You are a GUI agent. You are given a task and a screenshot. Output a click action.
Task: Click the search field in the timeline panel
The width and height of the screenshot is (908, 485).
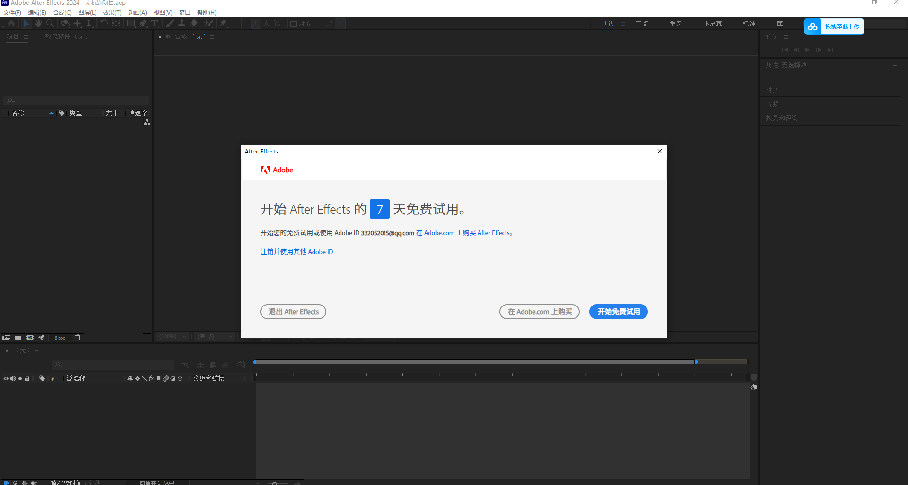[x=112, y=365]
